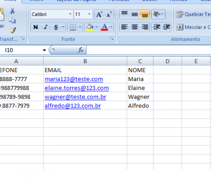Toggle bold N formatting
The width and height of the screenshot is (211, 179).
36,27
